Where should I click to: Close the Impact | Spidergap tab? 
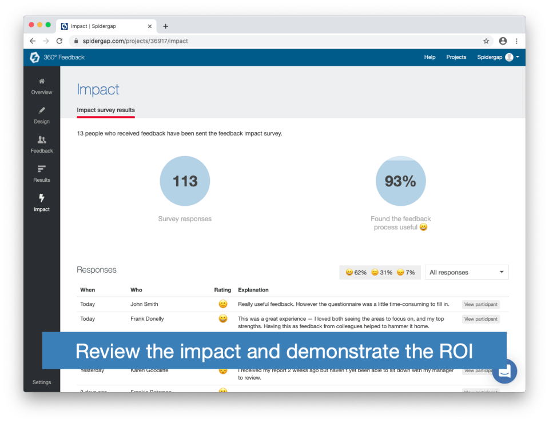pos(149,26)
